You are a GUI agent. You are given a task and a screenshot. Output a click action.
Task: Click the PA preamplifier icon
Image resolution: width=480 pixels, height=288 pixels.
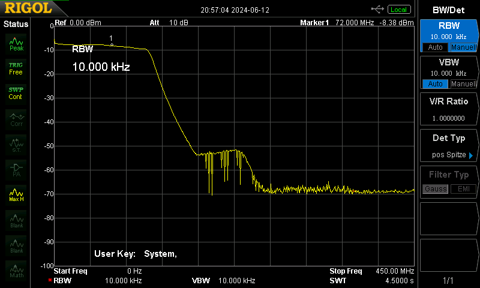point(16,170)
